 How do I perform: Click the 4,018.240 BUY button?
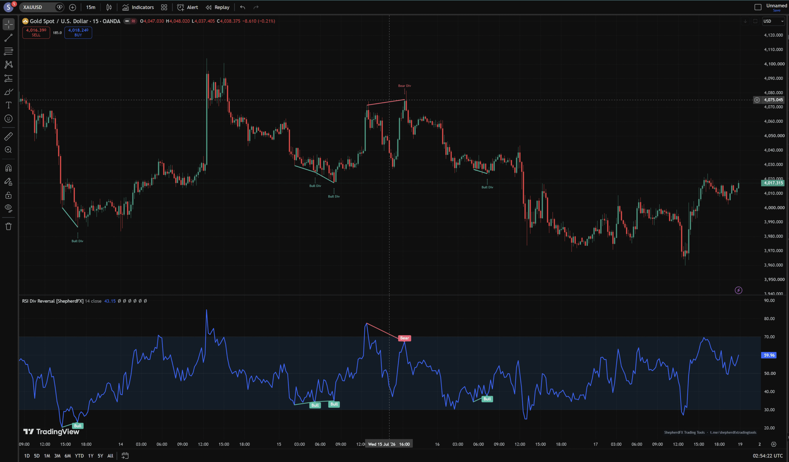[x=78, y=32]
